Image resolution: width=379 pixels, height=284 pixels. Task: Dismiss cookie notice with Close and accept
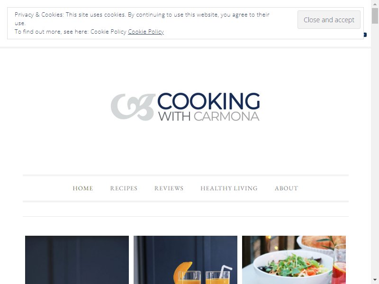(329, 20)
